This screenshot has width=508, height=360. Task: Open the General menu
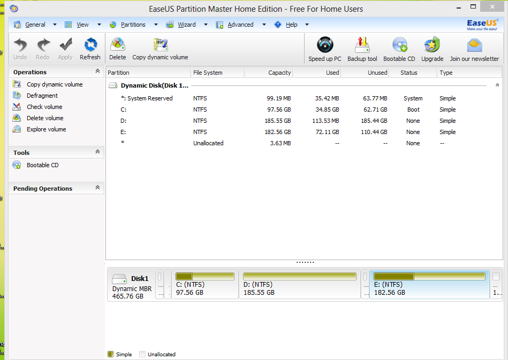click(x=35, y=25)
